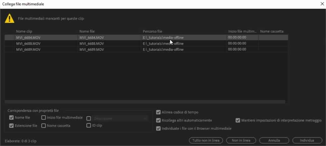The width and height of the screenshot is (326, 146).
Task: Open the Descrizione dropdown list
Action: pyautogui.click(x=119, y=118)
